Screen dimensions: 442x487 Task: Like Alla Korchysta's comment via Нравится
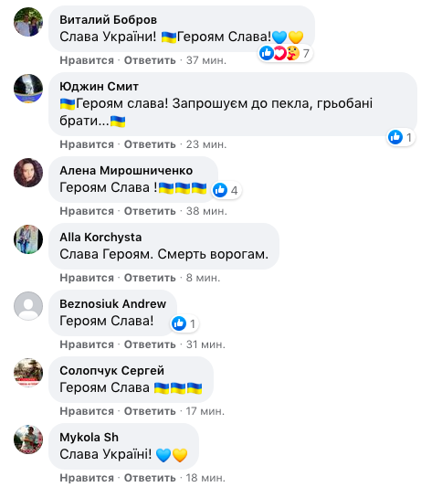point(87,278)
